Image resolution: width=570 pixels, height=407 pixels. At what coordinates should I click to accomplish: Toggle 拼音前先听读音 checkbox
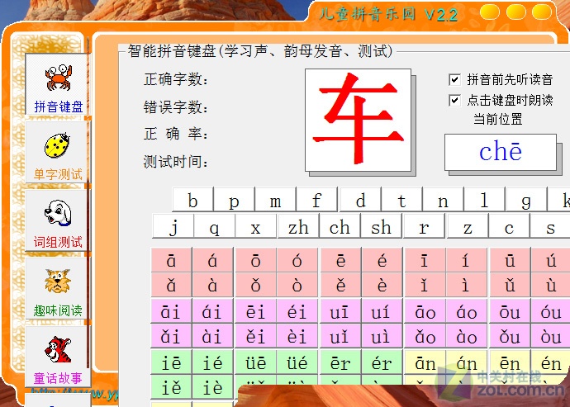[454, 79]
